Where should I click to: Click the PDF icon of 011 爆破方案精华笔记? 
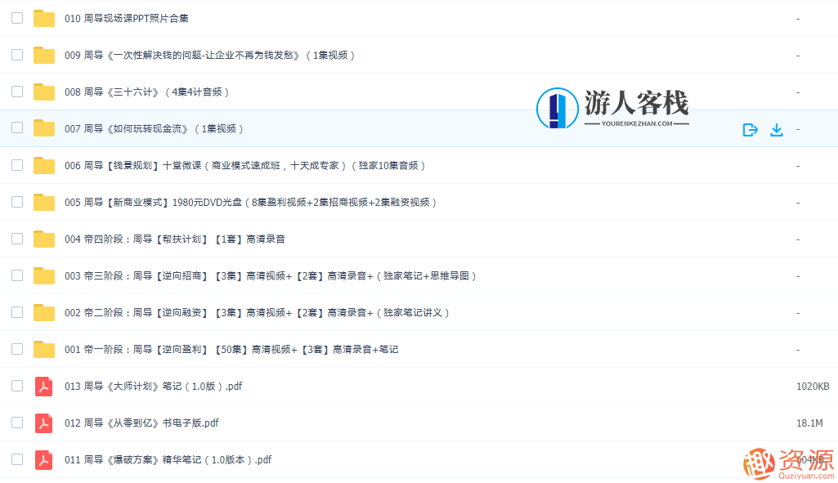coord(43,459)
